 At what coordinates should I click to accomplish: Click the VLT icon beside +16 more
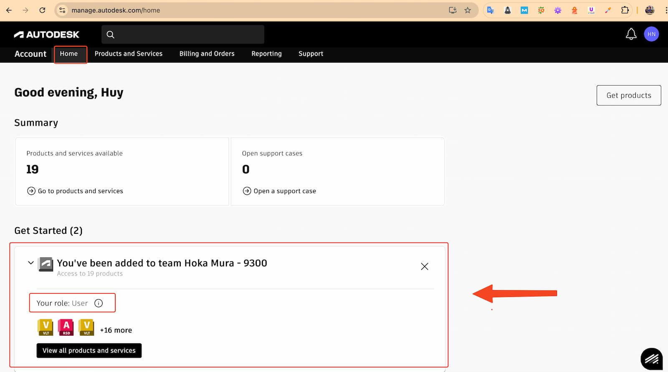tap(86, 327)
